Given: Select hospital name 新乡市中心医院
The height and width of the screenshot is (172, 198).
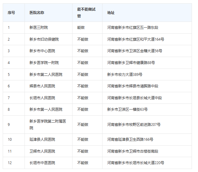Looking at the screenshot, I should pos(42,51).
